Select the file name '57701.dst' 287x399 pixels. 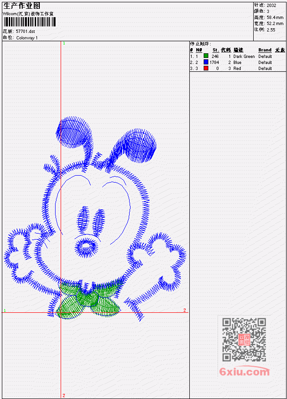[x=25, y=32]
